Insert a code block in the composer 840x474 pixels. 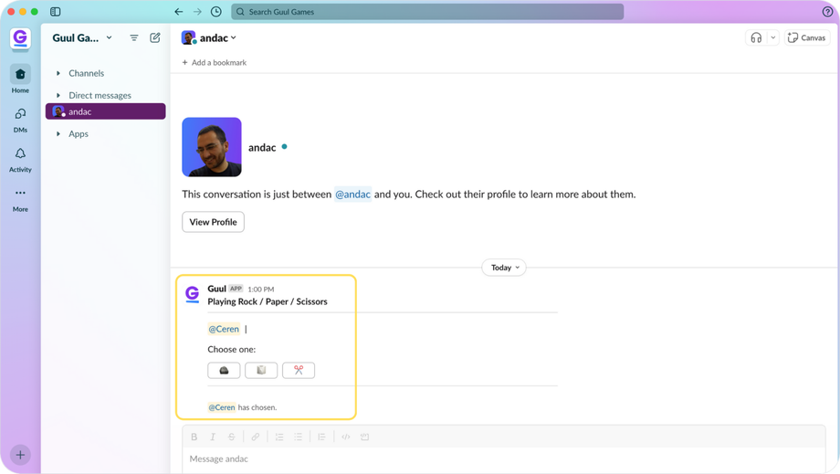pos(365,437)
